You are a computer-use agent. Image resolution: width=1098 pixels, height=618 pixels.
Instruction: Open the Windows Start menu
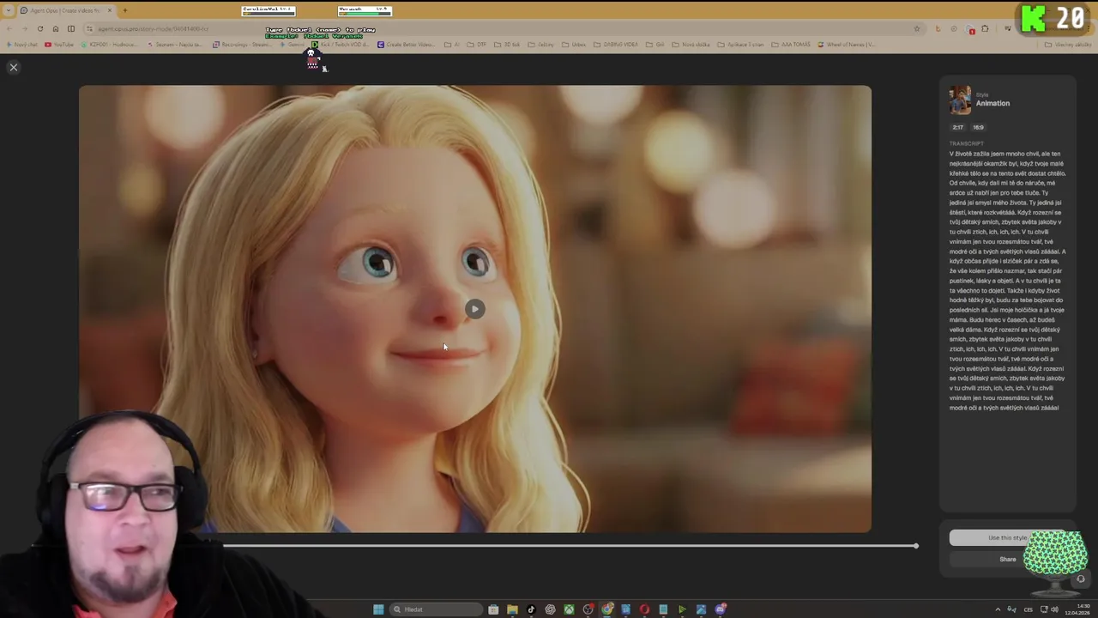[378, 609]
